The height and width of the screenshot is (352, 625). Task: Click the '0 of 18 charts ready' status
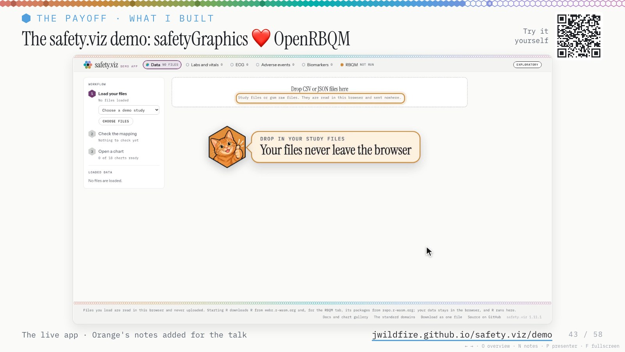click(118, 158)
